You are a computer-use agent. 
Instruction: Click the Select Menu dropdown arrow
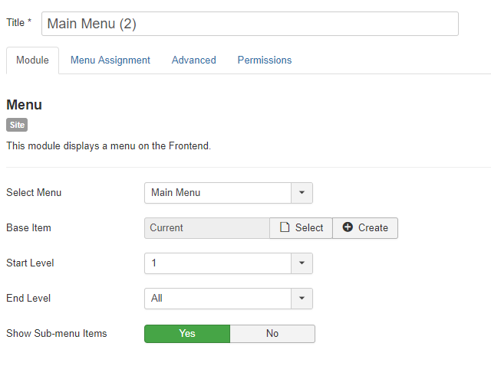coord(302,193)
